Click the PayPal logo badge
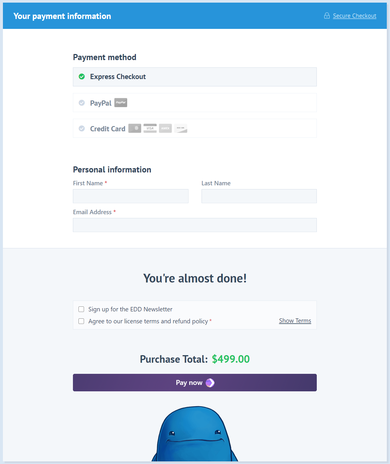390x464 pixels. pos(121,103)
